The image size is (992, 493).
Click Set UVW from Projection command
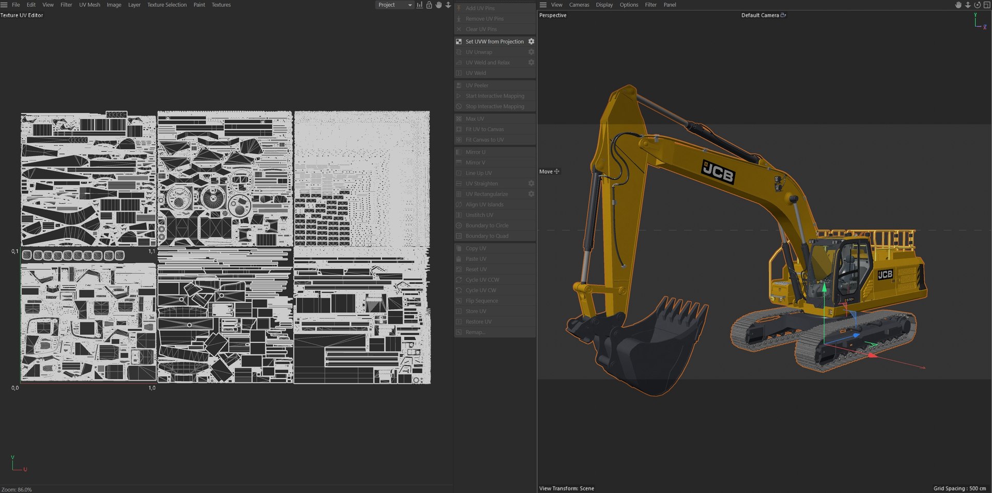[x=494, y=41]
